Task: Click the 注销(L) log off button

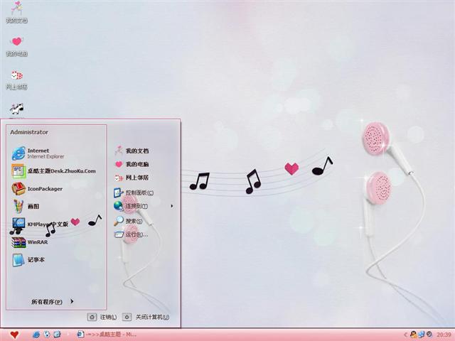Action: [x=102, y=318]
